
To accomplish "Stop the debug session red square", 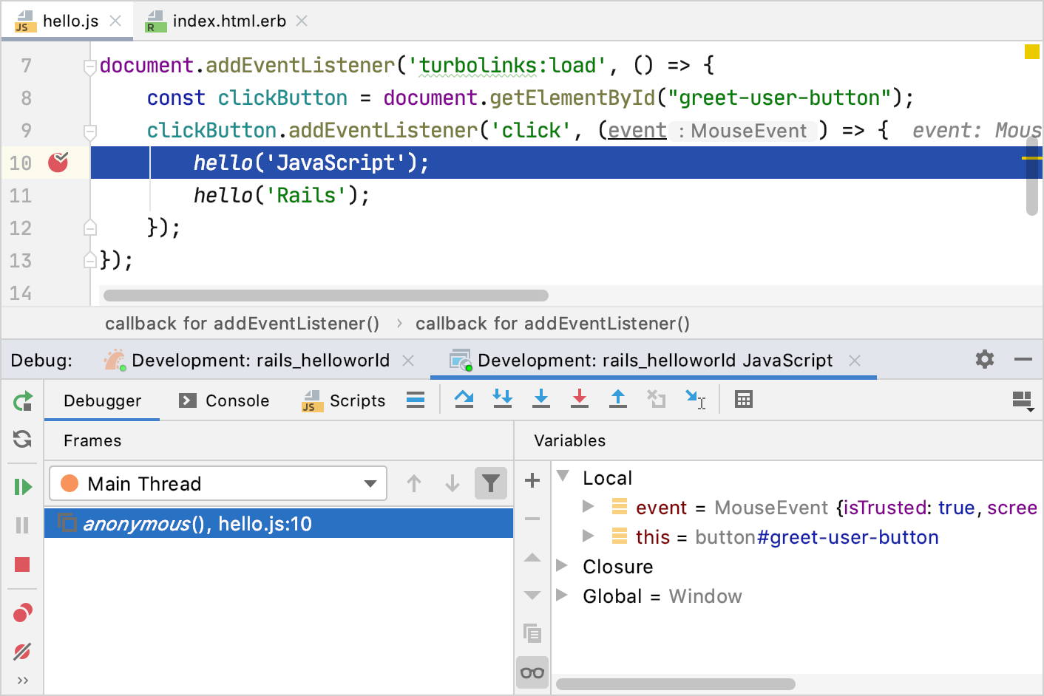I will [22, 564].
